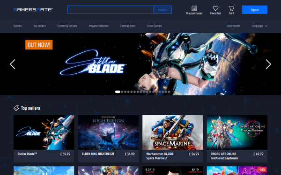Open the Help center link
281x175 pixels.
(233, 26)
